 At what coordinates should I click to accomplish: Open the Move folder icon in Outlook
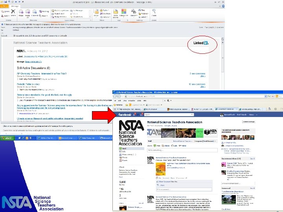coord(96,12)
